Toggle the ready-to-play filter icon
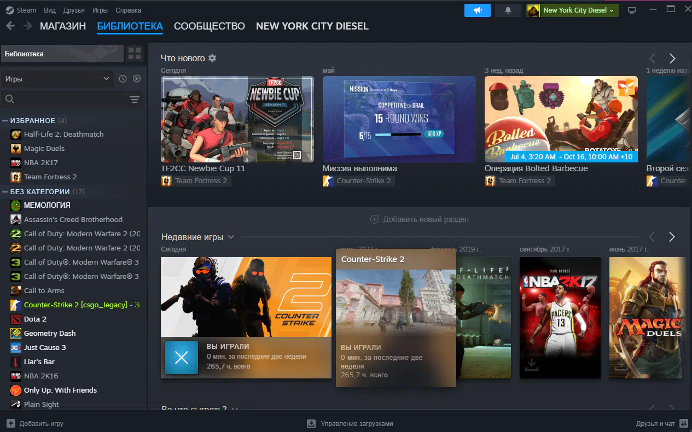 tap(137, 79)
